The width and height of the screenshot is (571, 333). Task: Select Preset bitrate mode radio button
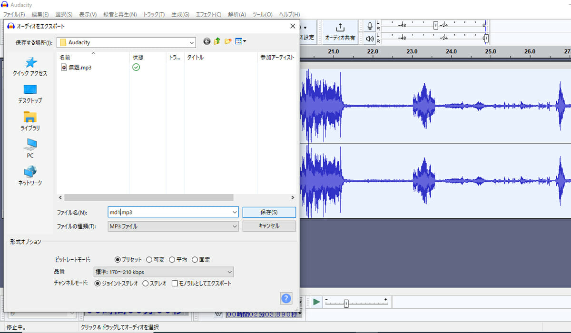[118, 260]
